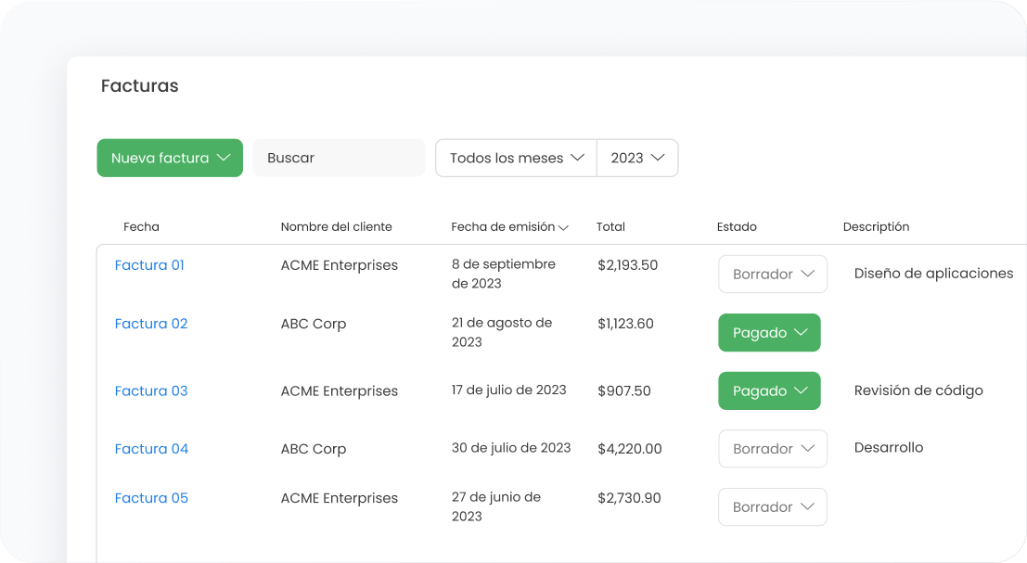The image size is (1027, 563).
Task: Click the total $907.50
Action: coord(624,390)
